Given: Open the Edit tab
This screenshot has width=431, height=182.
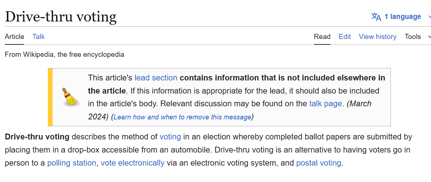Looking at the screenshot, I should coord(345,36).
